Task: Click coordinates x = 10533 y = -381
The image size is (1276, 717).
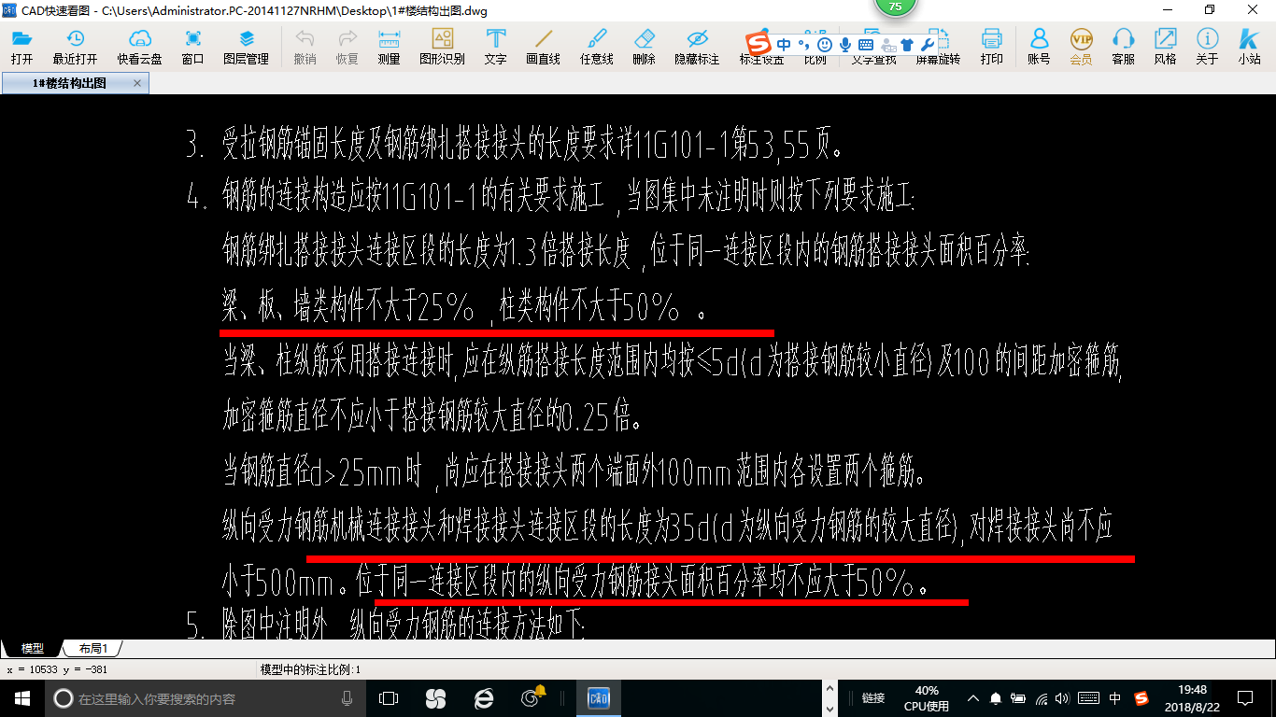Action: pyautogui.click(x=56, y=669)
